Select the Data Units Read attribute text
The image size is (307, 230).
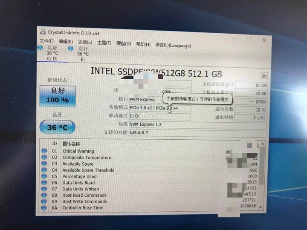(x=78, y=183)
